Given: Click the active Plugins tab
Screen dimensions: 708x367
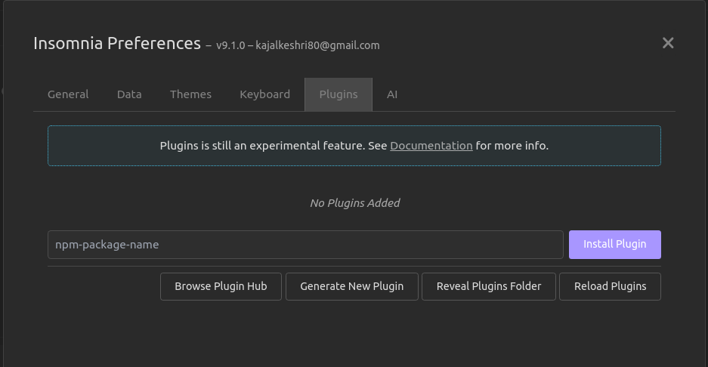Looking at the screenshot, I should coord(339,94).
